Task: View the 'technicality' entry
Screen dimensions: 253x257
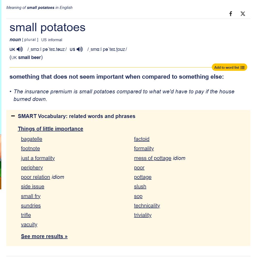Action: (147, 206)
